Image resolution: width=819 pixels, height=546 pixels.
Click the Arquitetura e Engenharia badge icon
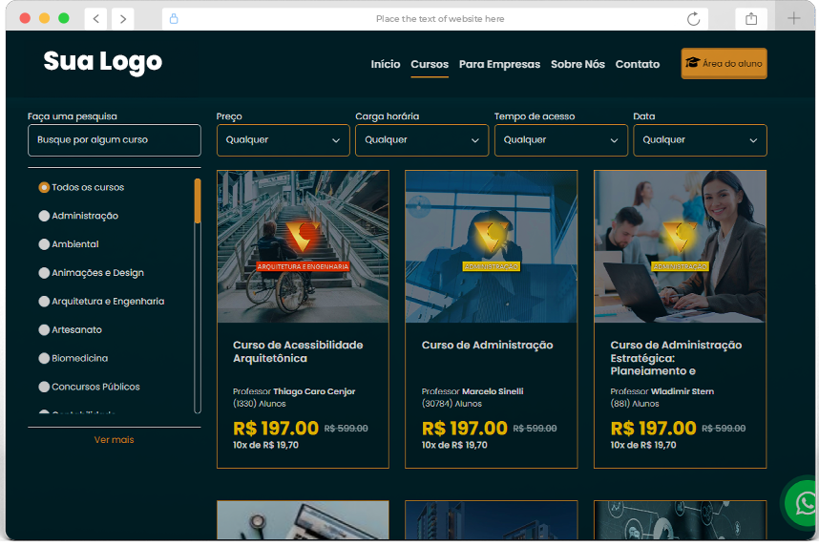pos(303,237)
